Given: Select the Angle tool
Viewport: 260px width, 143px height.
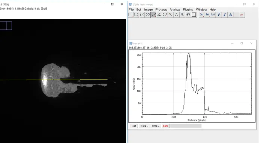Looking at the screenshot, I should pyautogui.click(x=159, y=15).
